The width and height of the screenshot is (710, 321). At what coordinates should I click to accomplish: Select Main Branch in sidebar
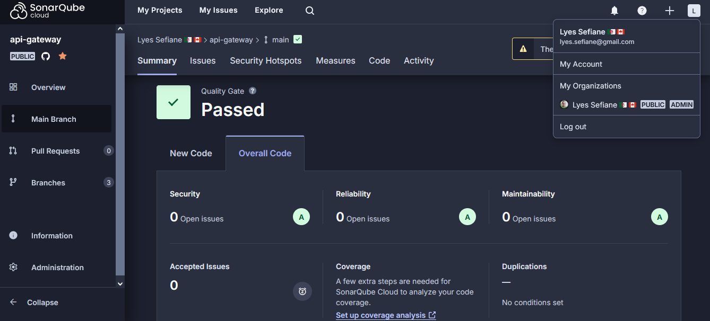[x=56, y=119]
